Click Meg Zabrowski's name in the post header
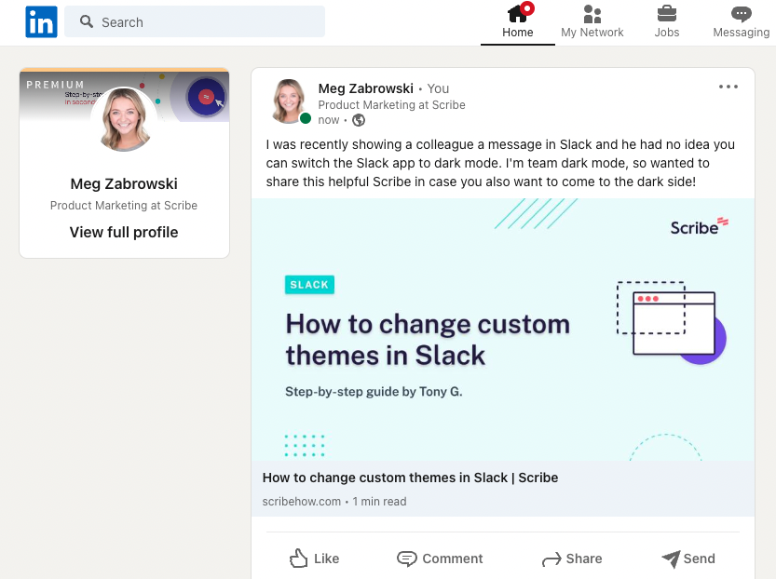Viewport: 776px width, 579px height. coord(366,88)
